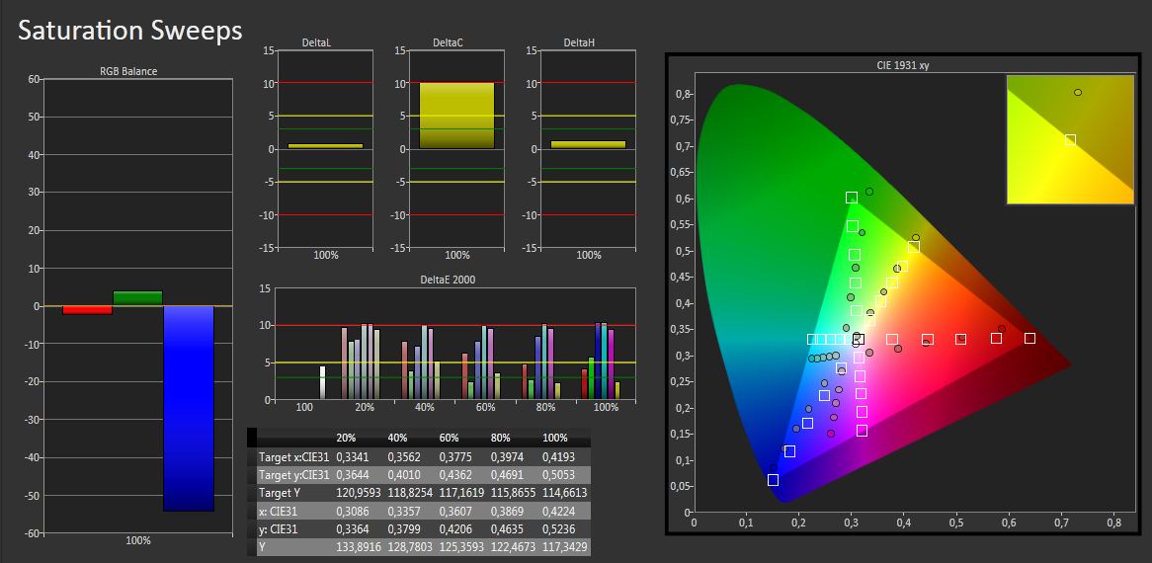Screen dimensions: 1152x563
Task: Select Target Y value 118,8254
Action: (410, 493)
